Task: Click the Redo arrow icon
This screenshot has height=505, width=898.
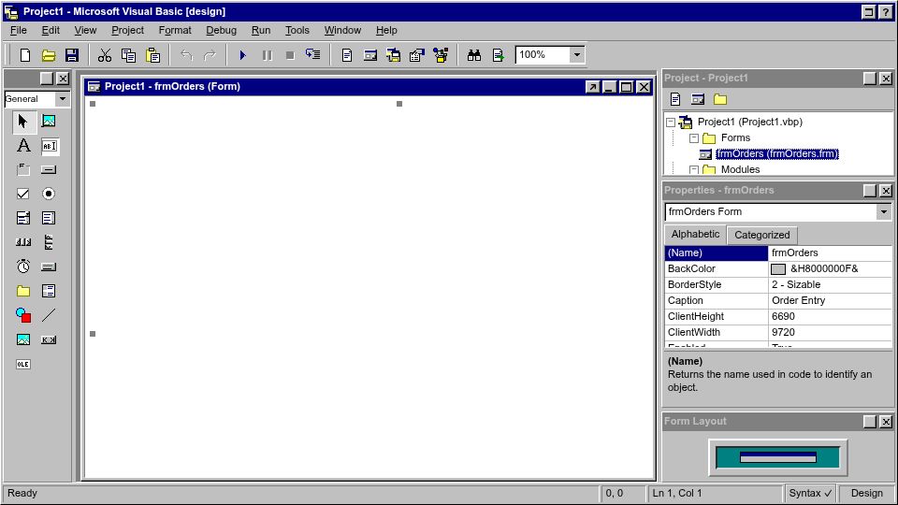Action: coord(210,55)
